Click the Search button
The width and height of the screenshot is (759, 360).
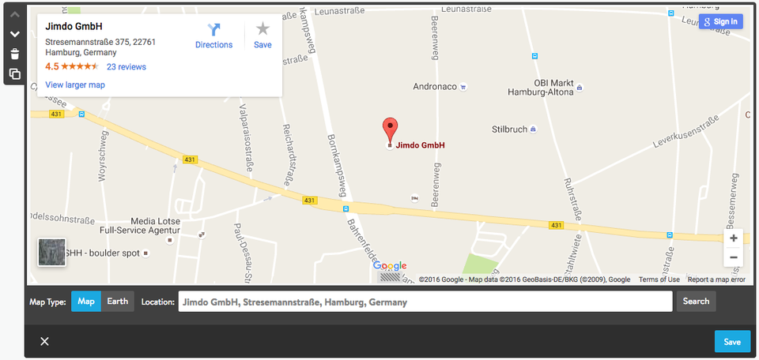tap(696, 301)
